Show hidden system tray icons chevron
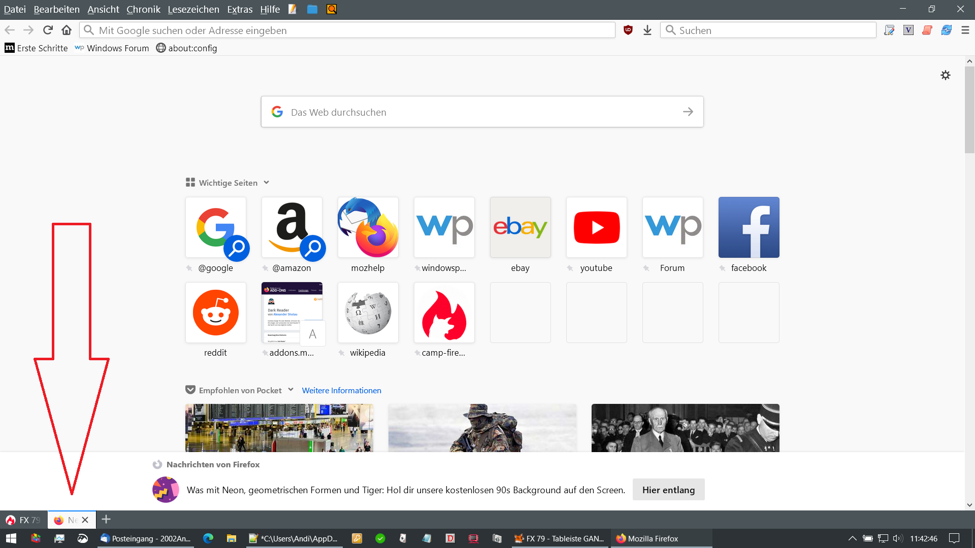This screenshot has width=975, height=548. point(852,538)
